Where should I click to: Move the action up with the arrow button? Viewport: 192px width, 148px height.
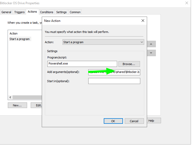click(151, 44)
